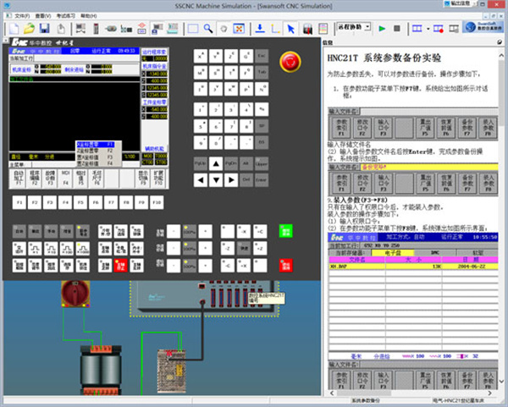Open the 文件(F) menu

click(x=20, y=15)
